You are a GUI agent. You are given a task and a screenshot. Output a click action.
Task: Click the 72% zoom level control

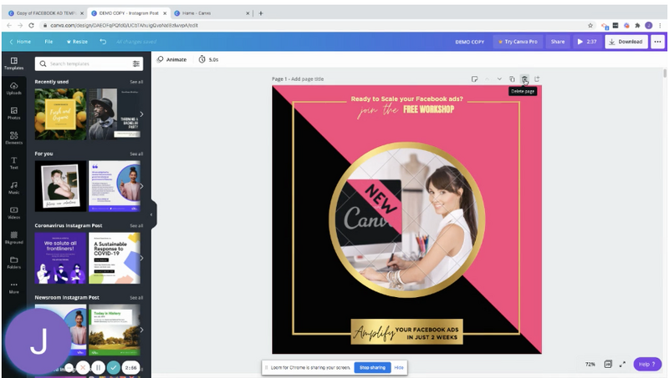(590, 365)
